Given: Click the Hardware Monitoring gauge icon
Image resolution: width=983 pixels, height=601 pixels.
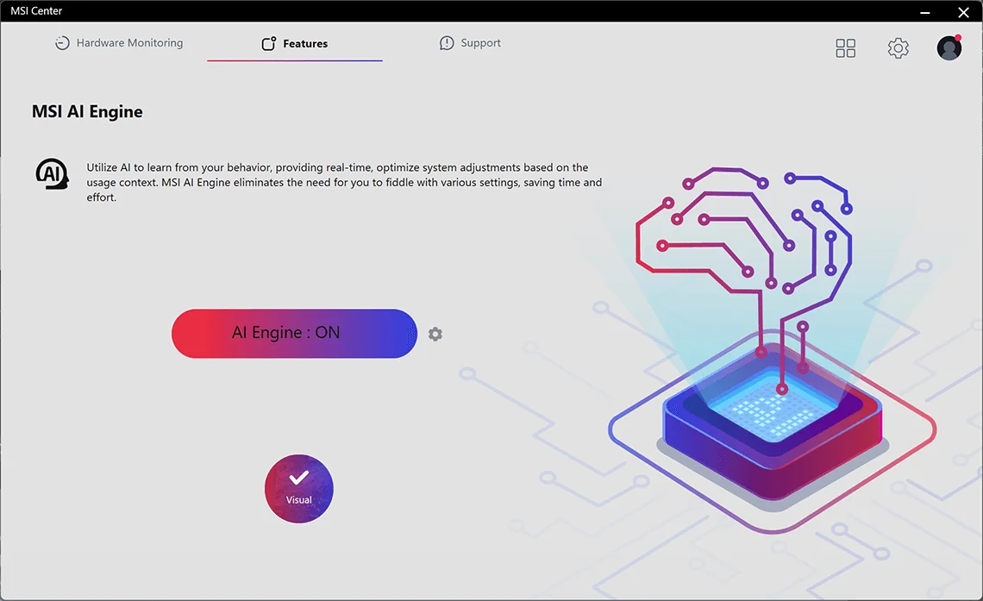Looking at the screenshot, I should (62, 43).
